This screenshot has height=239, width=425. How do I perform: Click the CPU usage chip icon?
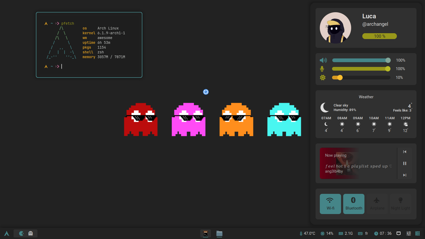[322, 233]
